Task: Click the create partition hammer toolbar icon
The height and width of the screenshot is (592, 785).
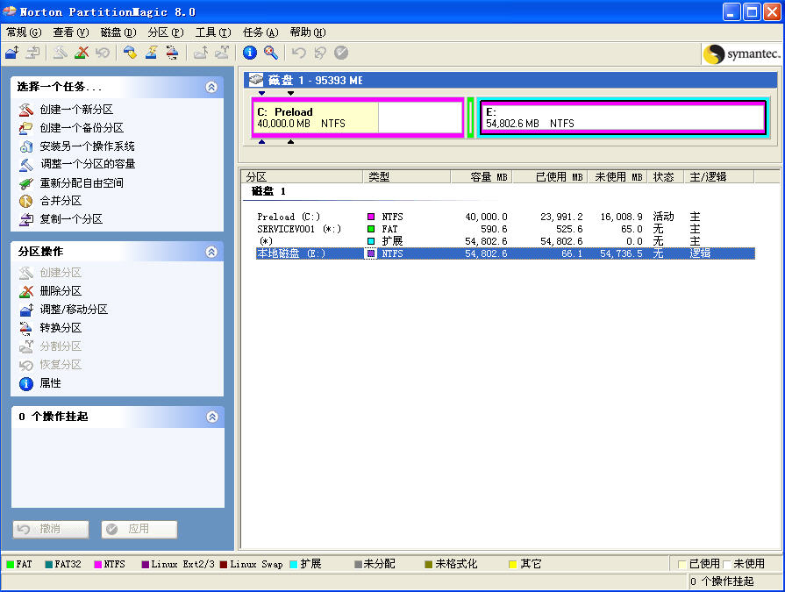Action: point(61,53)
